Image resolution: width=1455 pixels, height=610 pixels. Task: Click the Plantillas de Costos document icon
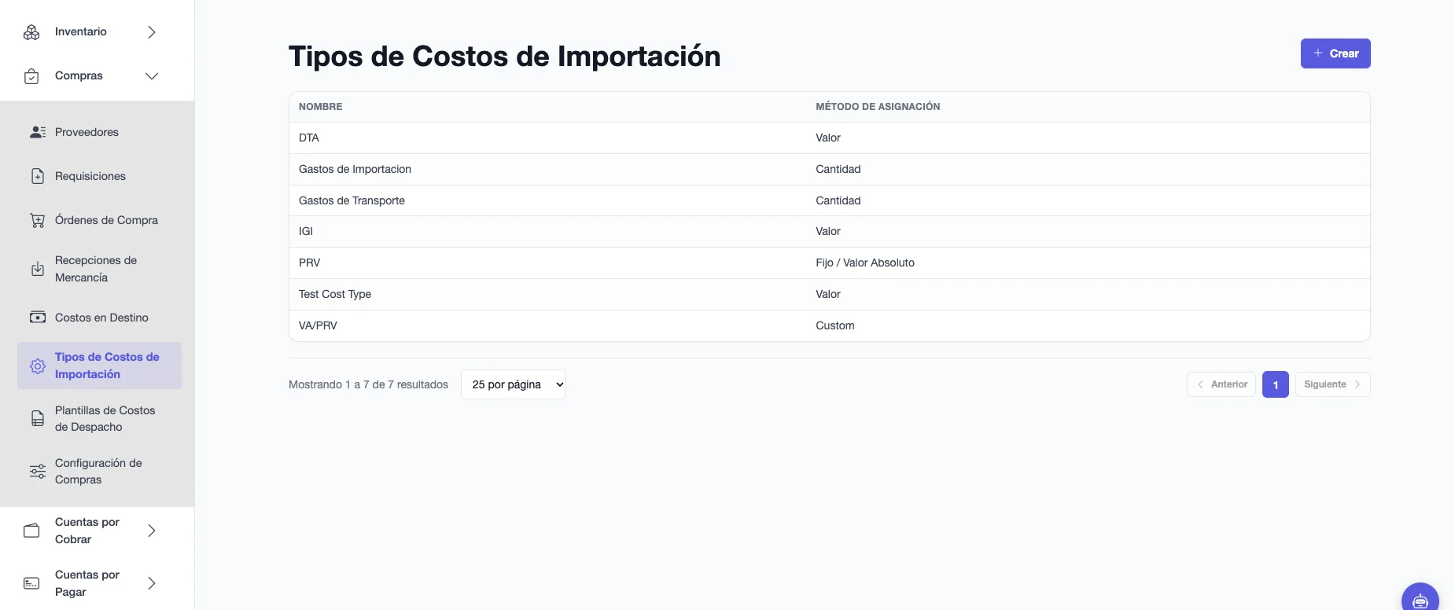coord(38,418)
